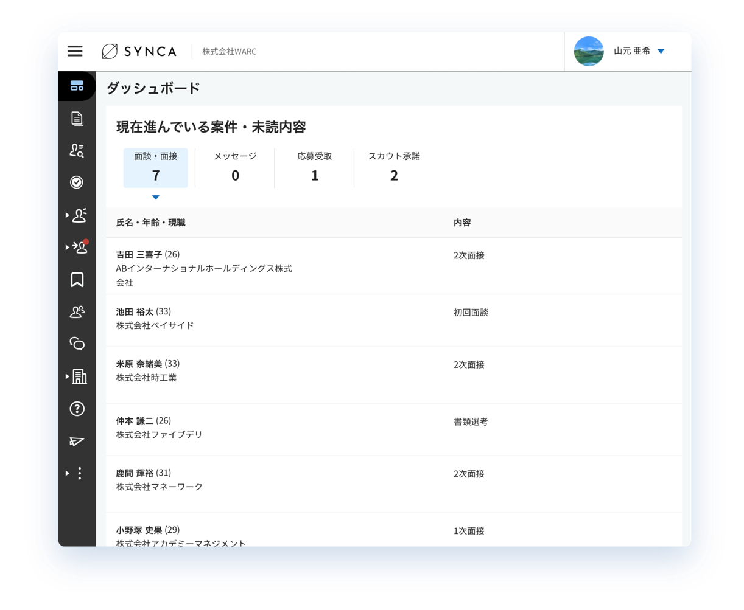Switch to the メッセージ tab
744x610 pixels.
pyautogui.click(x=235, y=167)
